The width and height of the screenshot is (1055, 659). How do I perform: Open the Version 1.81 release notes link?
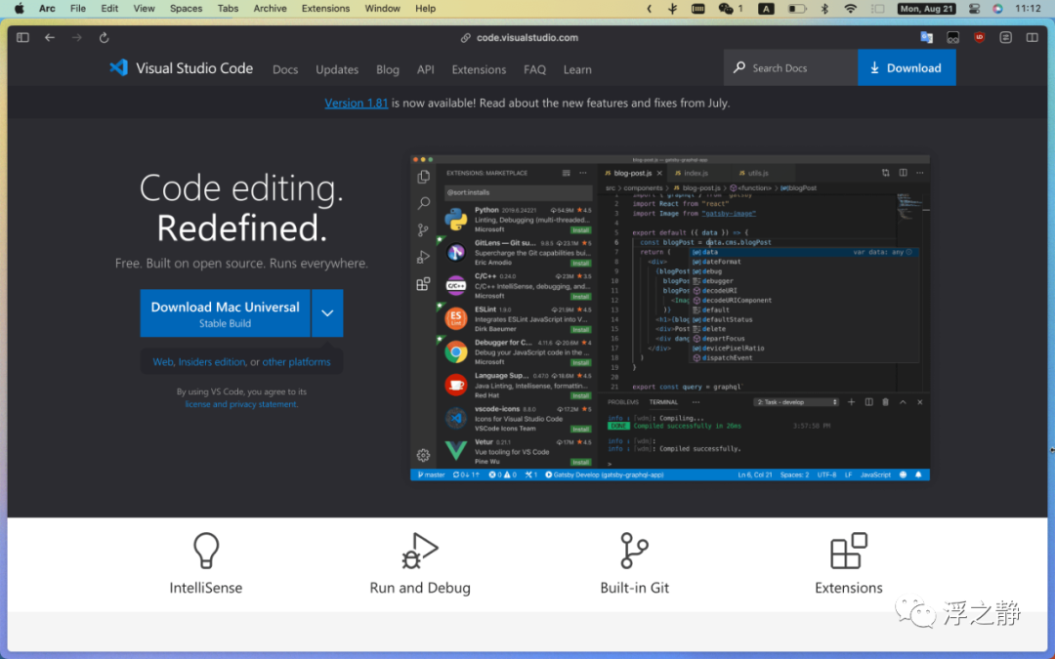pyautogui.click(x=356, y=103)
